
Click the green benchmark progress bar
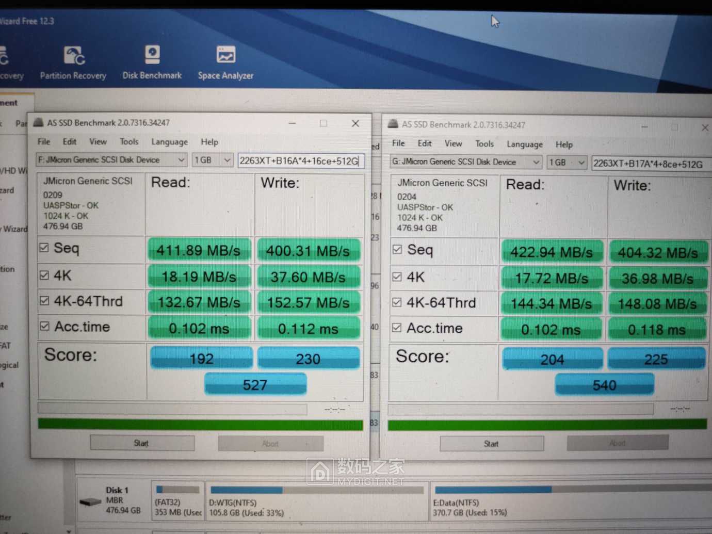click(x=201, y=424)
